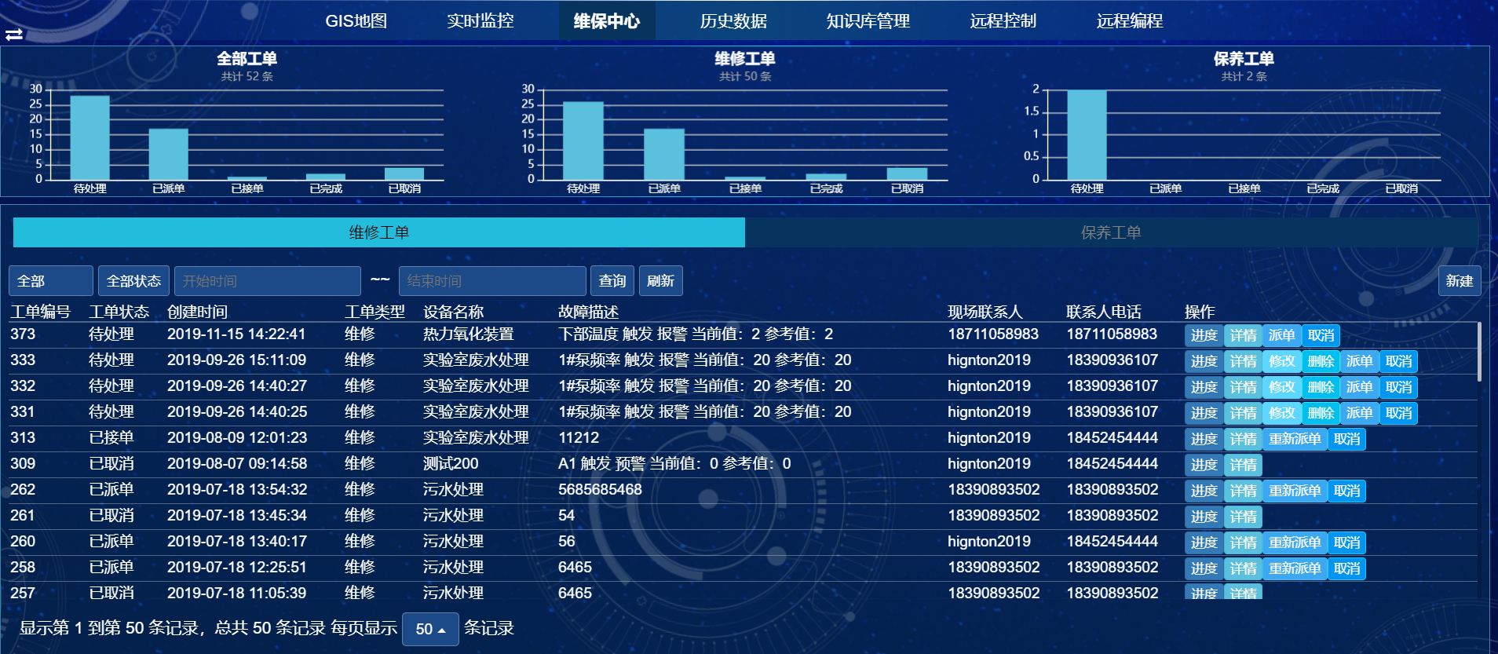This screenshot has height=654, width=1498.
Task: Go to 知识库管理
Action: [x=868, y=21]
